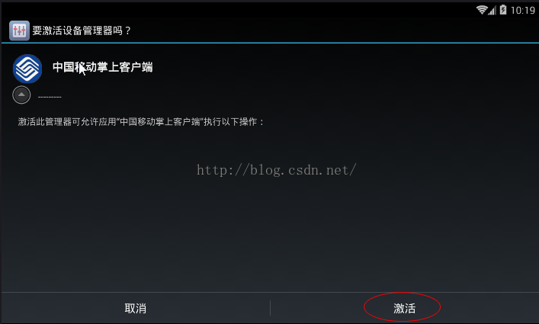Tap the 10:19 clock in status bar
The image size is (539, 324).
click(522, 11)
